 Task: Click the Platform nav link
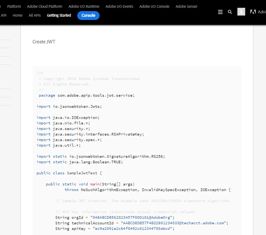point(14,6)
